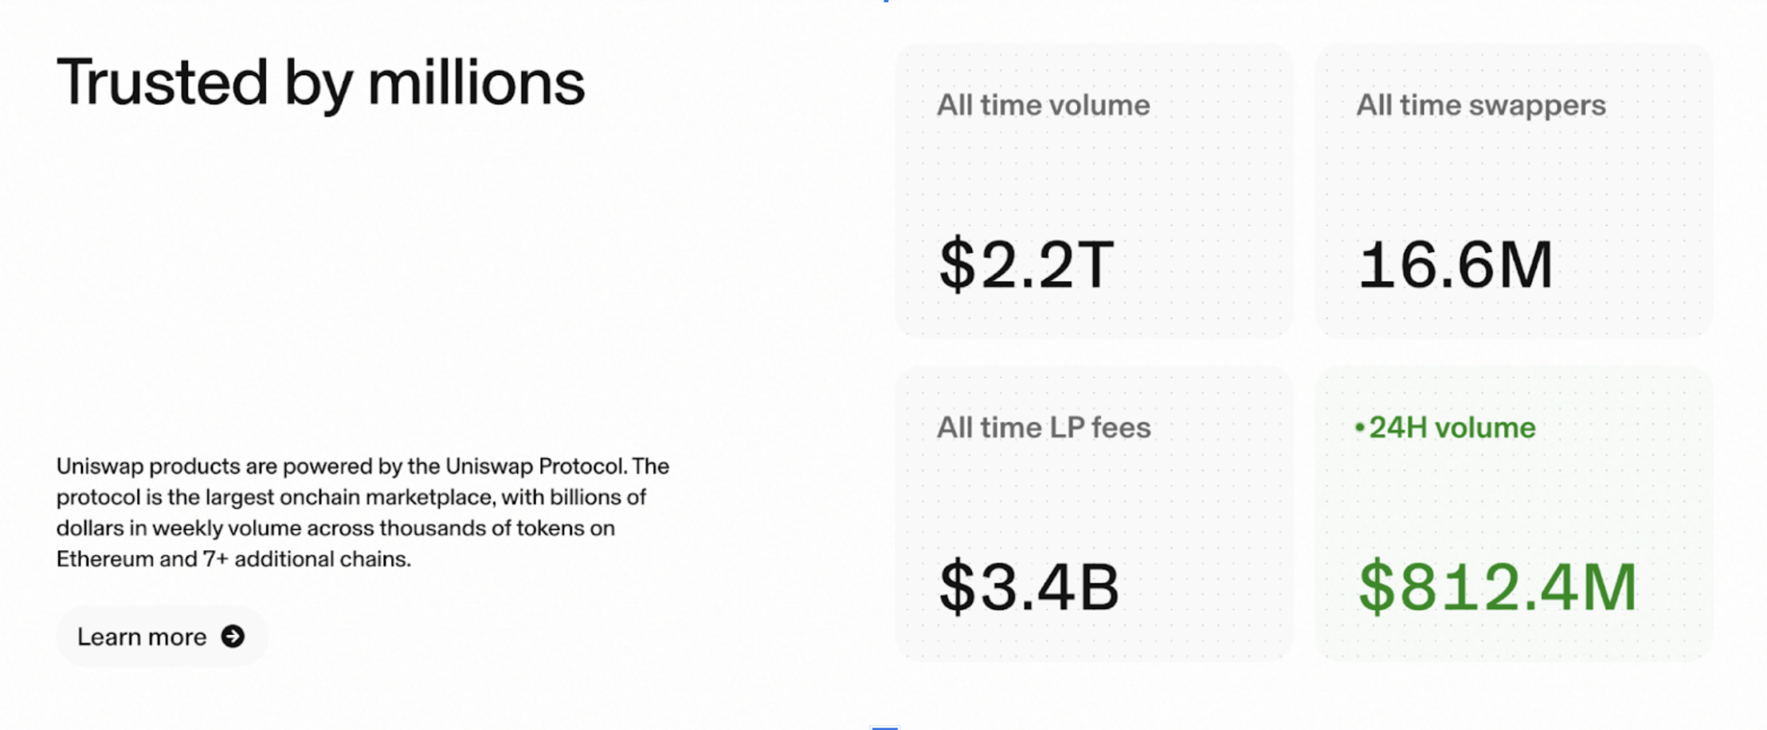The height and width of the screenshot is (730, 1767).
Task: Click the green $812.4M figure
Action: pos(1497,587)
